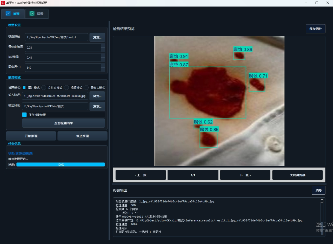
Task: Click the 结果已保存到 terminal line
Action: (209, 220)
